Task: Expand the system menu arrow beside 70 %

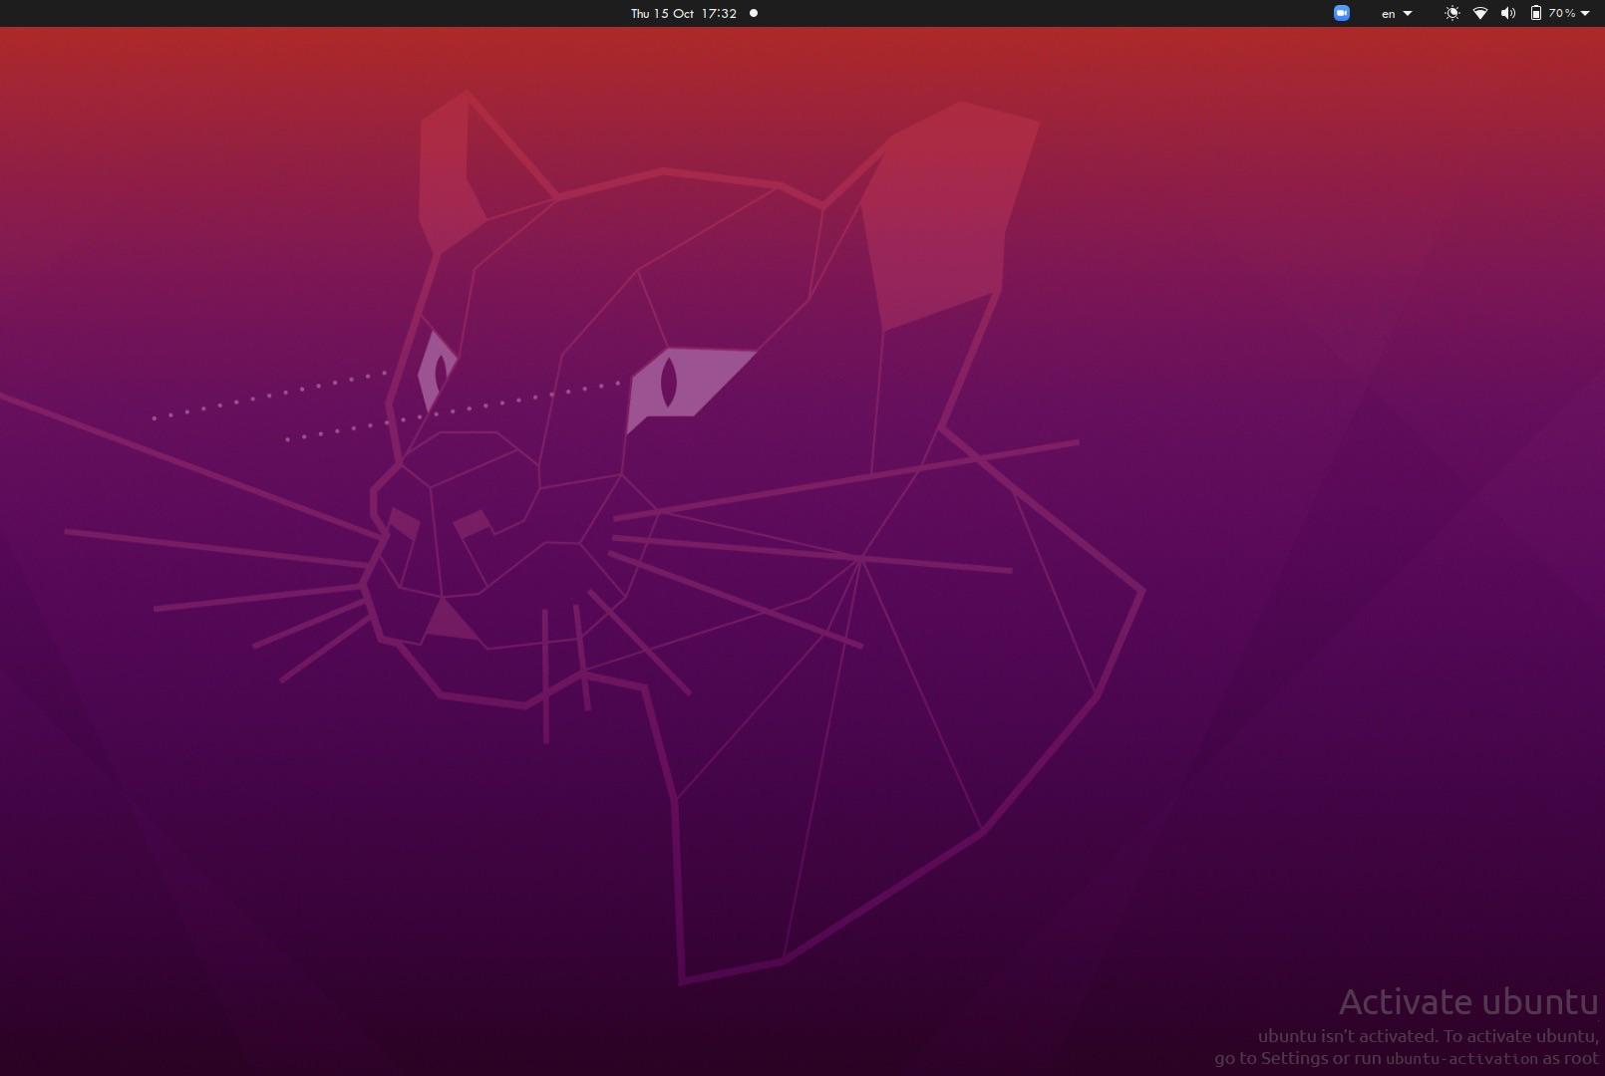Action: pyautogui.click(x=1585, y=14)
